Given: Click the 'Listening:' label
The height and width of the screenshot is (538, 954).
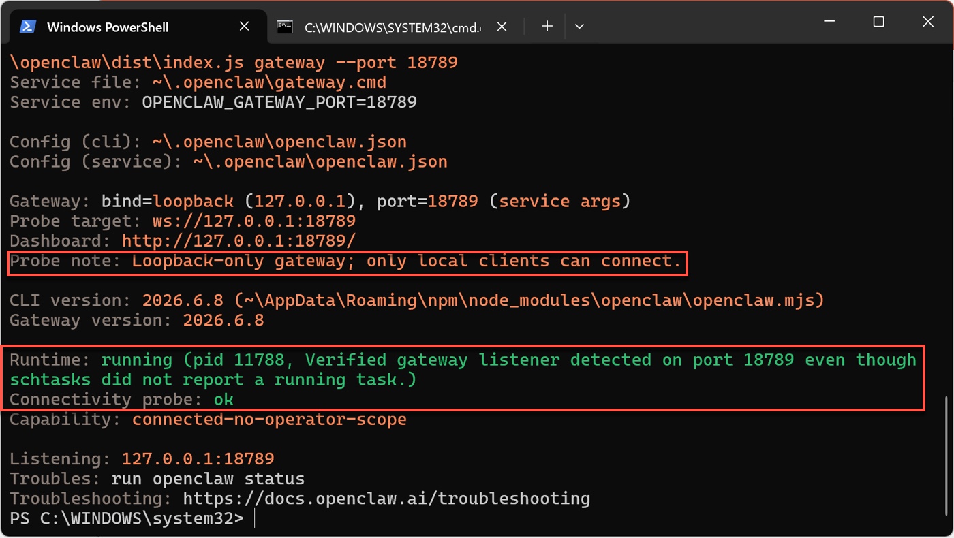Looking at the screenshot, I should [60, 458].
